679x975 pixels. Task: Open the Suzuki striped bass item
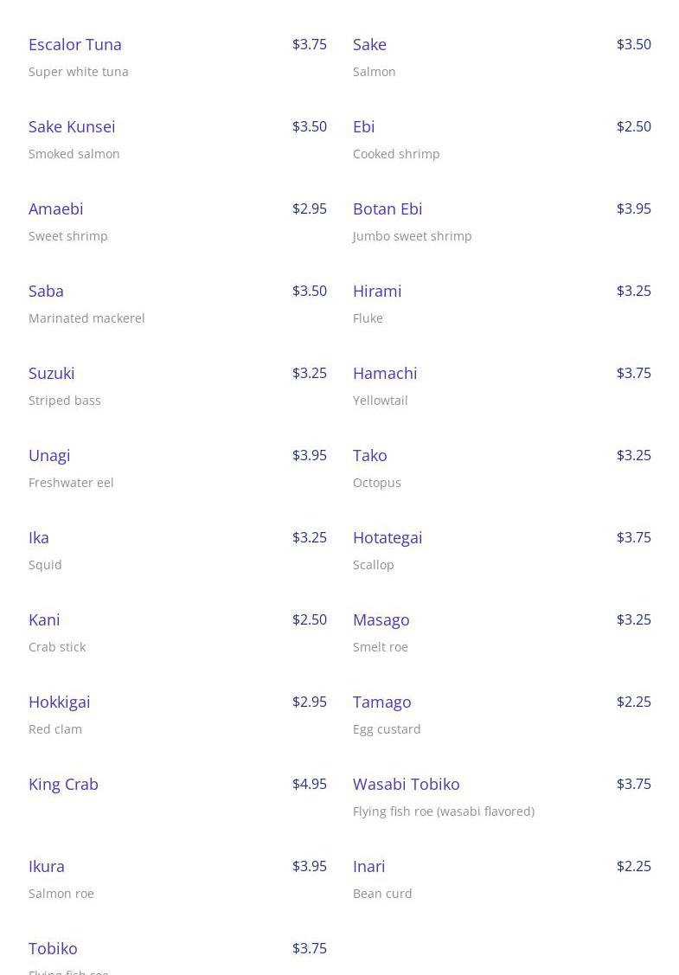pos(52,373)
